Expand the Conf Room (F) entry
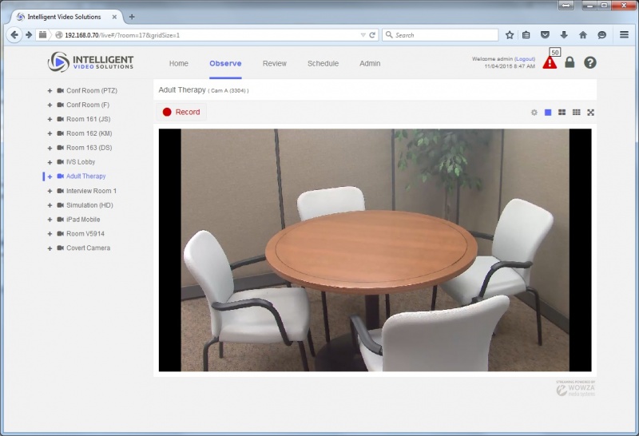639x436 pixels. [50, 105]
